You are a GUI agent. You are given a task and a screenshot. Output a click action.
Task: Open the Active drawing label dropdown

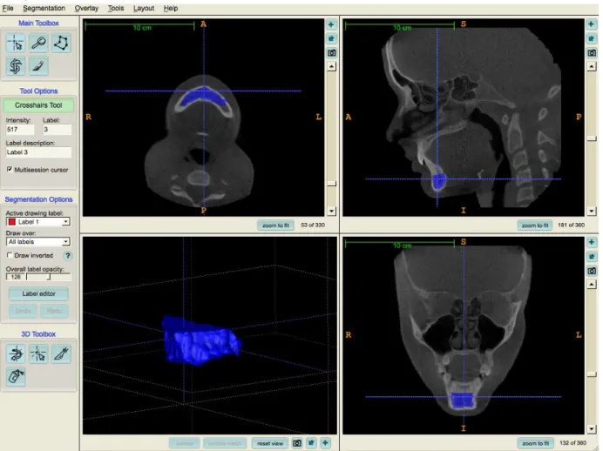point(37,222)
